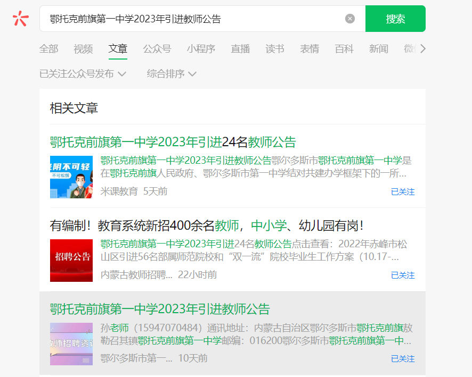Click 已关注 on the 米课教育 result
Screen dimensions: 472x377
402,191
